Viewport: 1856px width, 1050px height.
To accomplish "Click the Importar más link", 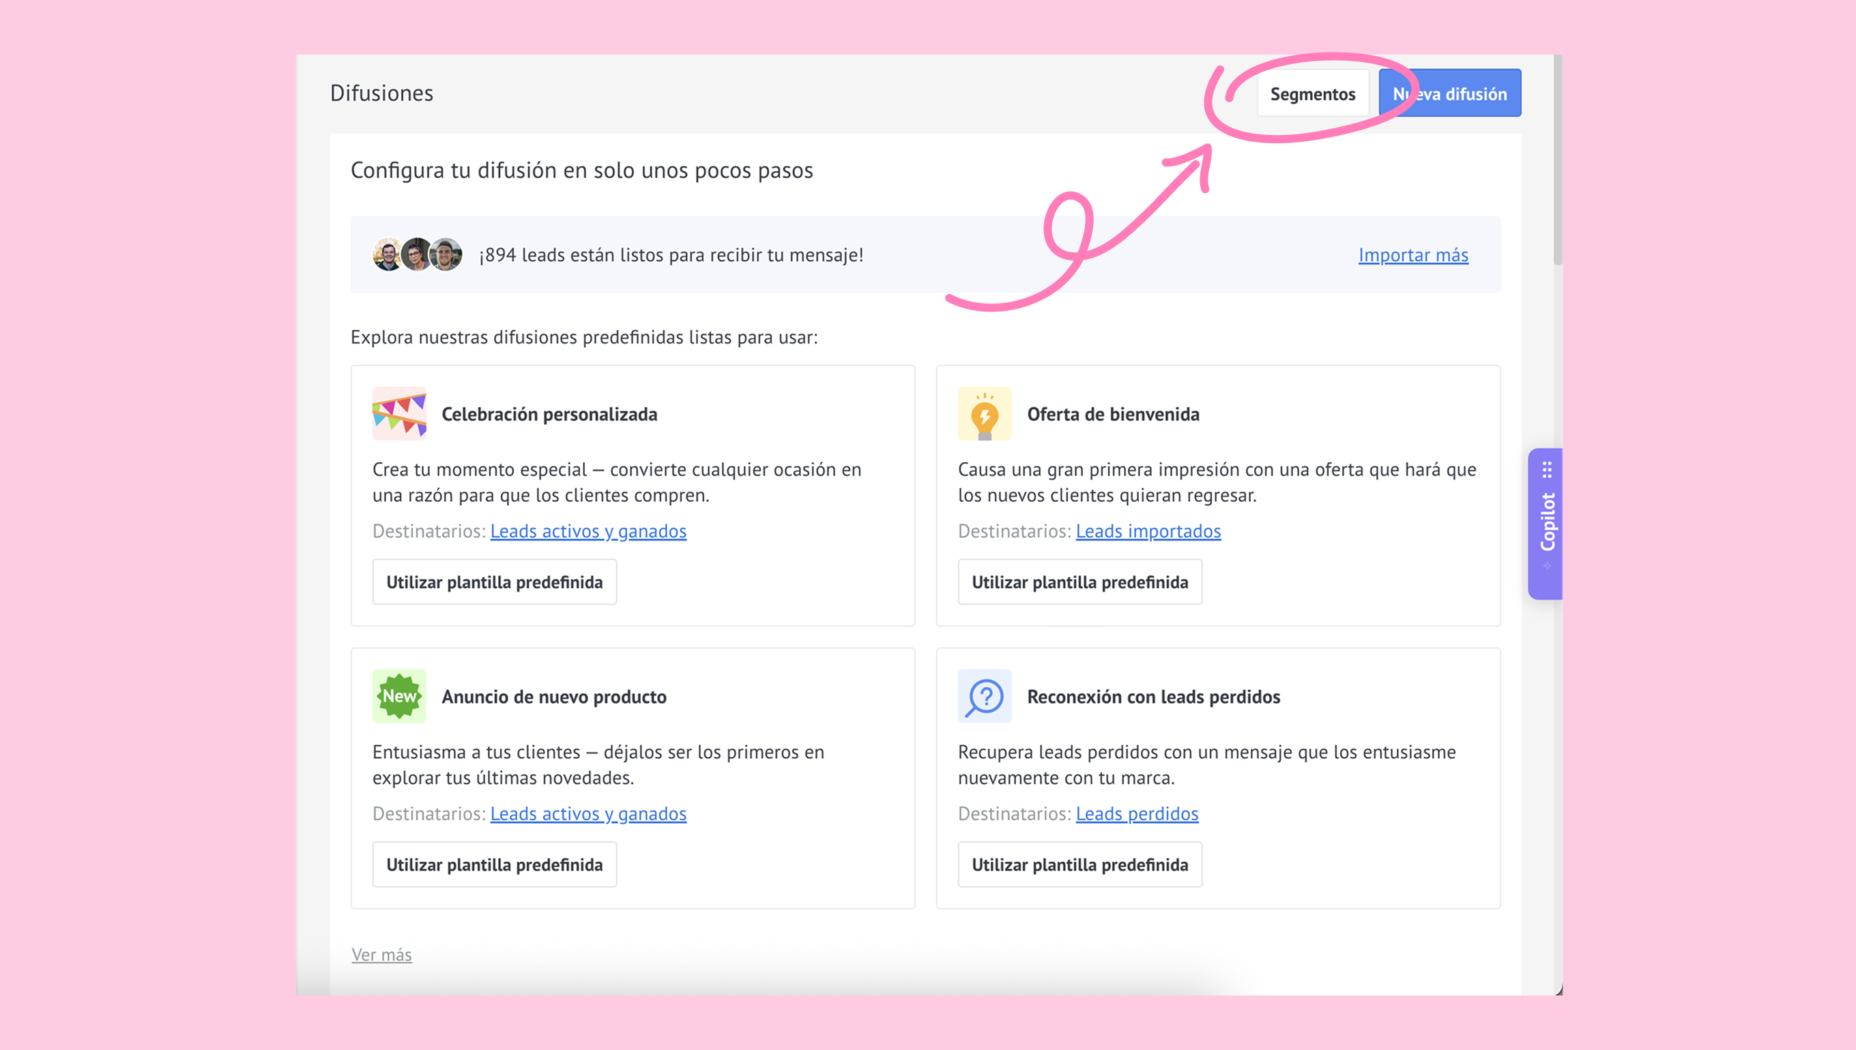I will [1413, 255].
